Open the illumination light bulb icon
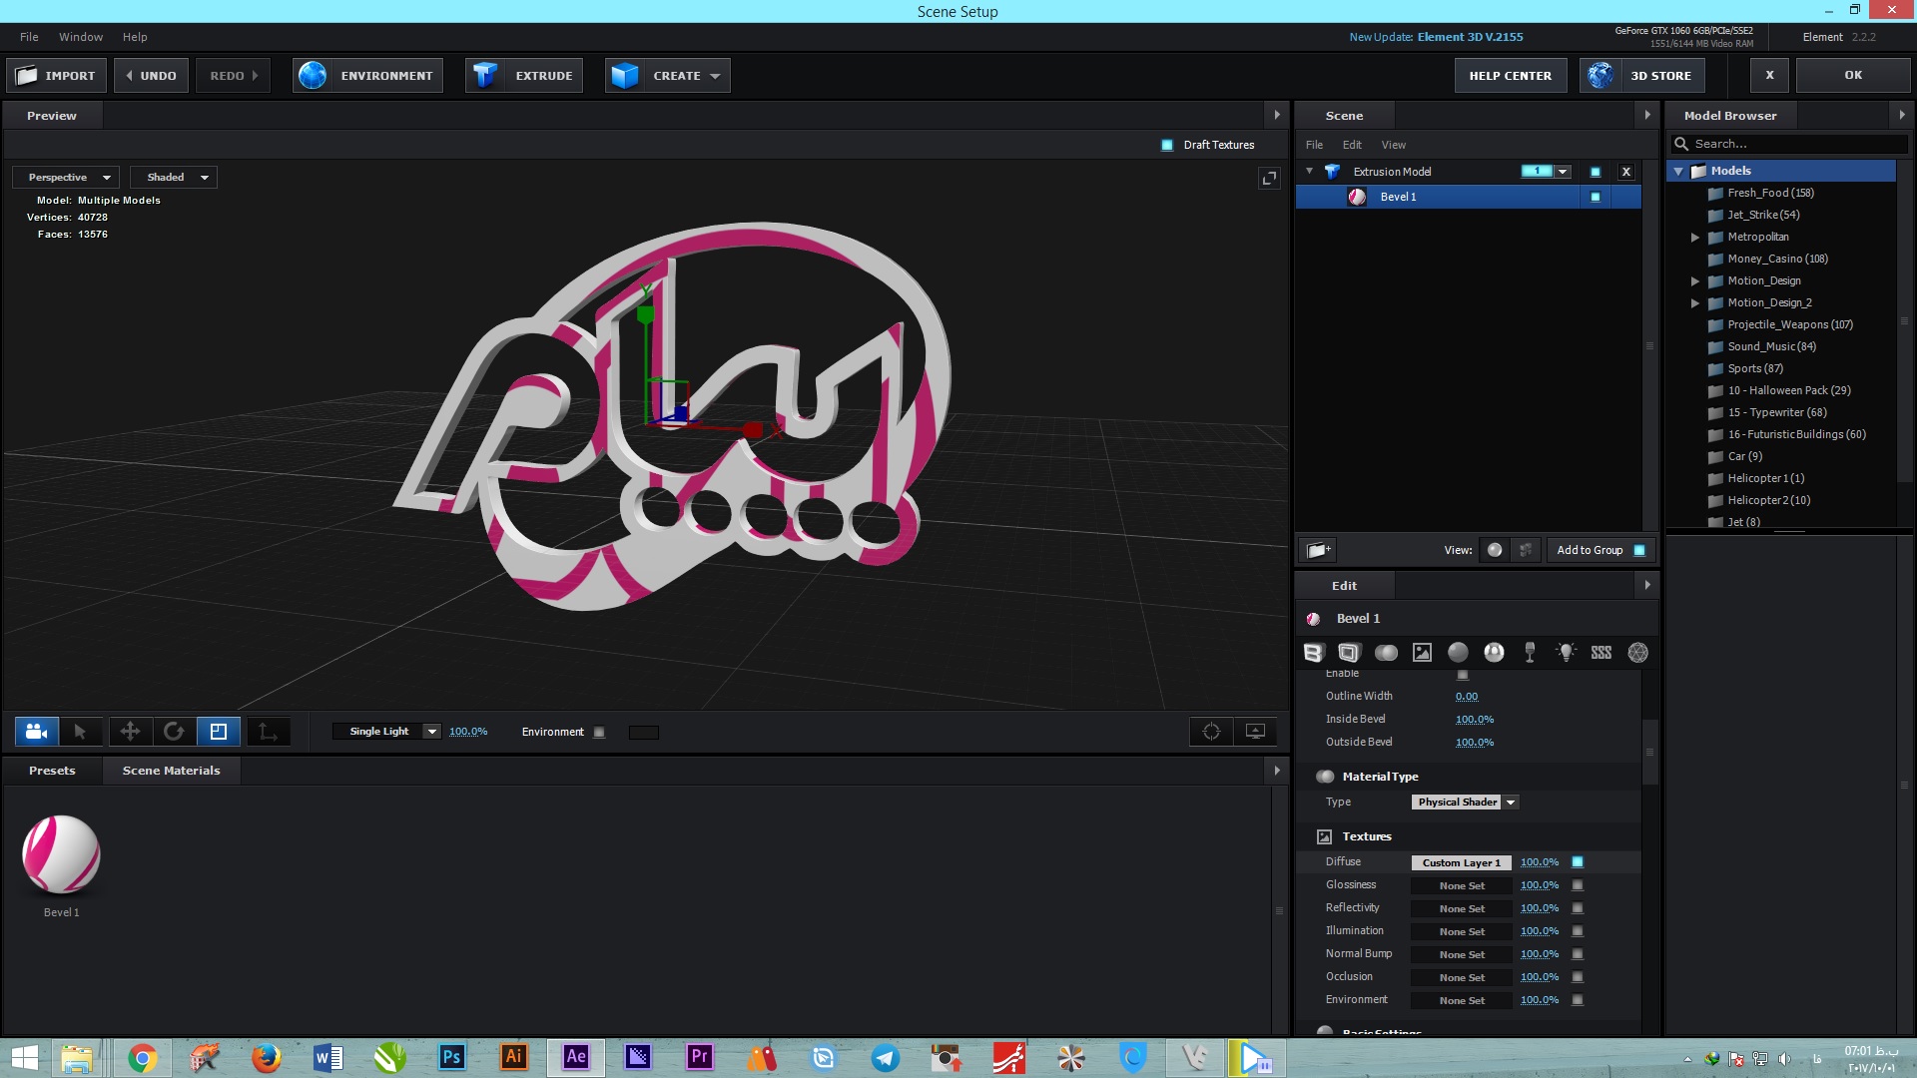Image resolution: width=1917 pixels, height=1078 pixels. click(x=1566, y=653)
